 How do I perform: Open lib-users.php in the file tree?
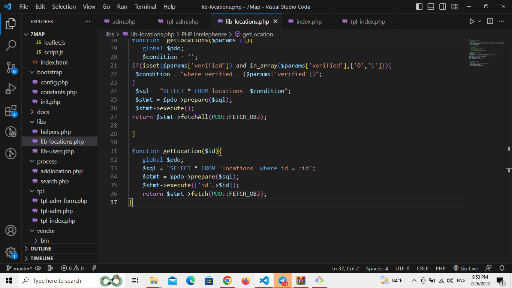pyautogui.click(x=60, y=151)
